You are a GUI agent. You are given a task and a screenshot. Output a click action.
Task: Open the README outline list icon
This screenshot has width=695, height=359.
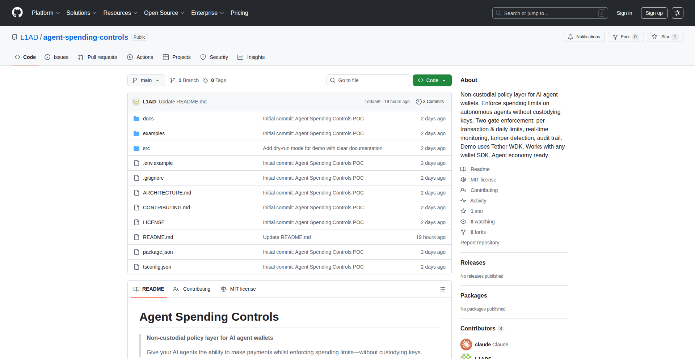(x=442, y=289)
